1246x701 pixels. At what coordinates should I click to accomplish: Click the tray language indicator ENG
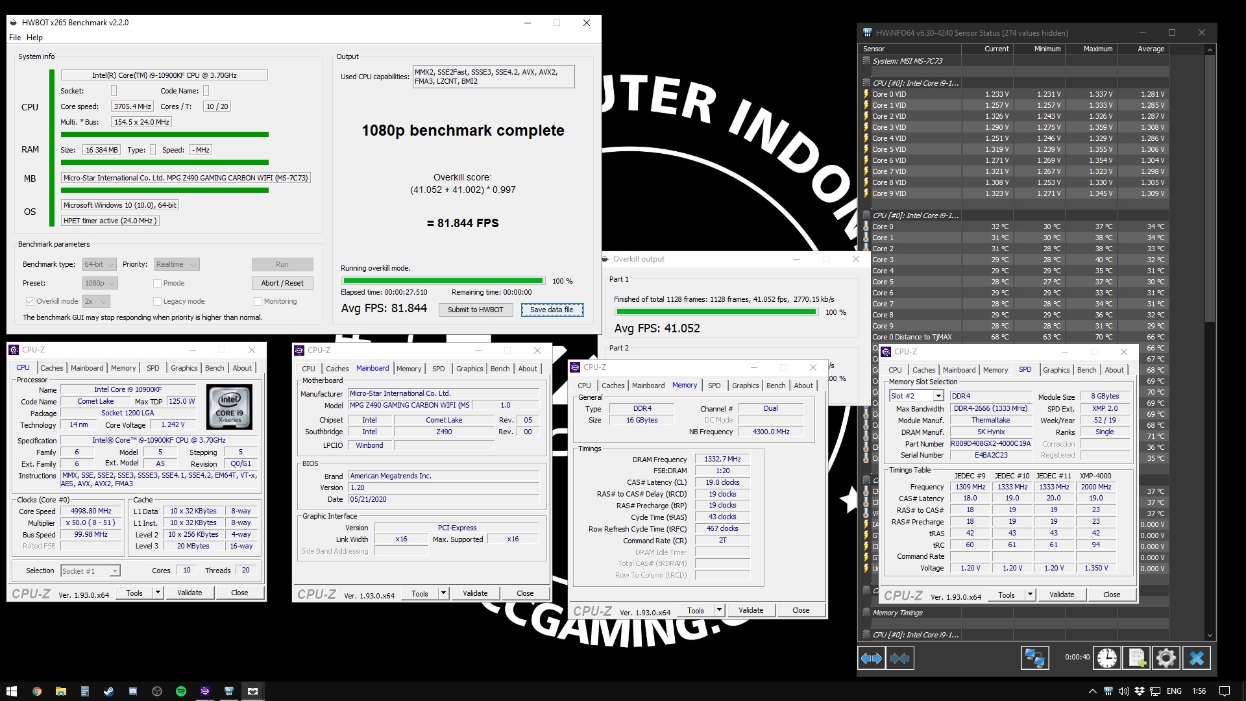click(x=1174, y=691)
